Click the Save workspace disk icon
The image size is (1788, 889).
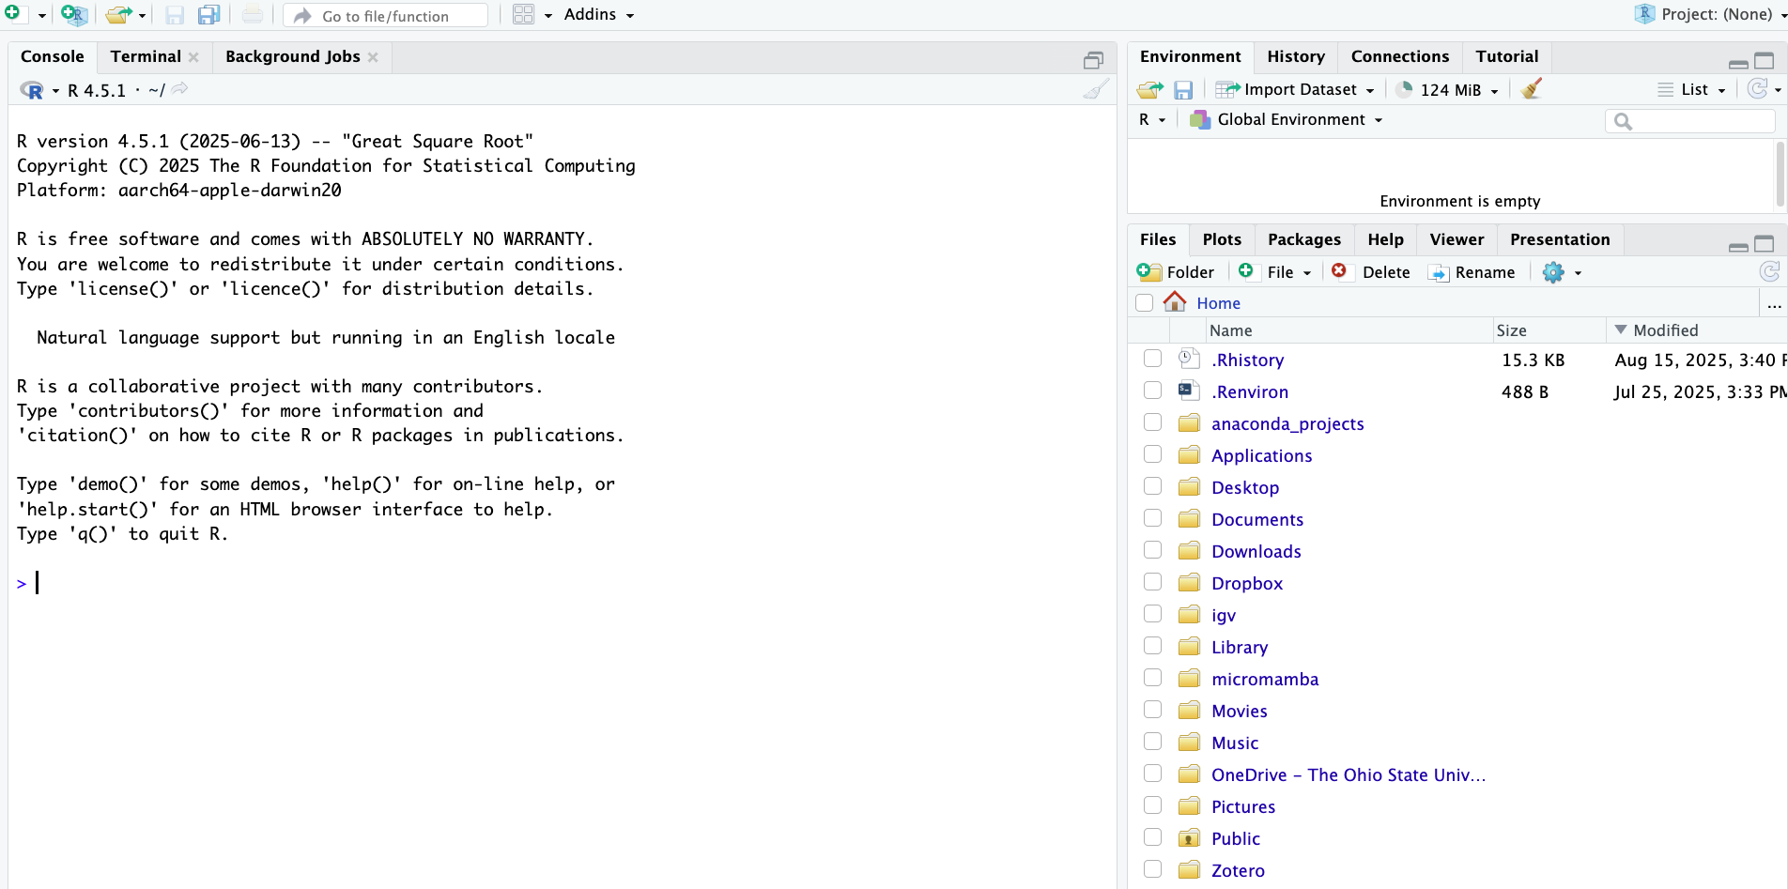(1183, 90)
